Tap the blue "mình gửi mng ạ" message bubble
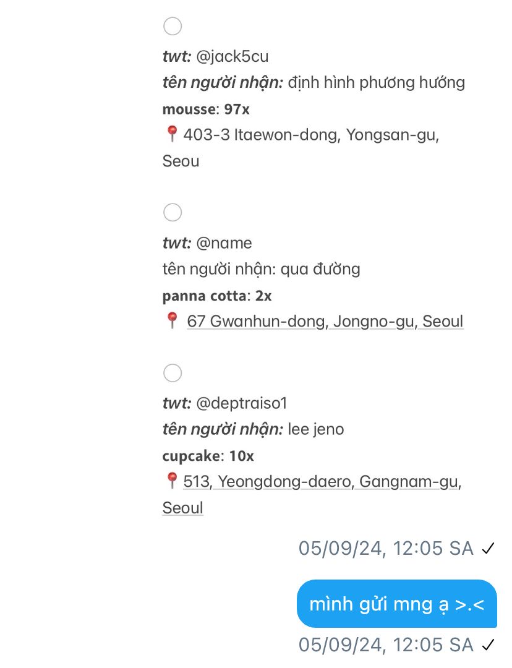The height and width of the screenshot is (668, 512). (x=397, y=604)
